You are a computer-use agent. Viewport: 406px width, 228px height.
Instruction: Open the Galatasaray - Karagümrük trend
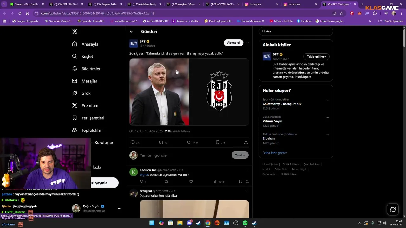pyautogui.click(x=282, y=104)
